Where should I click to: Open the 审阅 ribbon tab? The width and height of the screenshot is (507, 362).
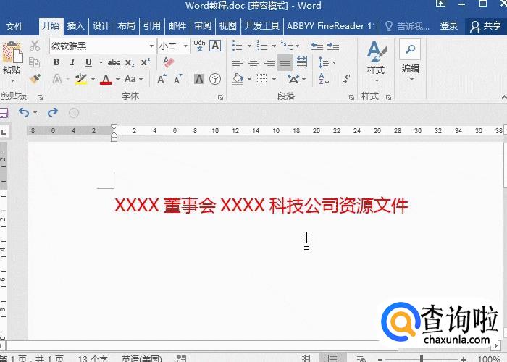click(x=203, y=26)
